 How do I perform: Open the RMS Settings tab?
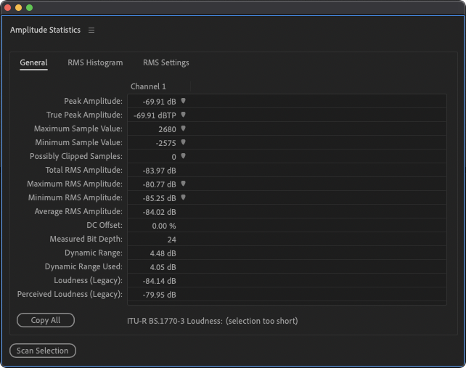coord(165,62)
